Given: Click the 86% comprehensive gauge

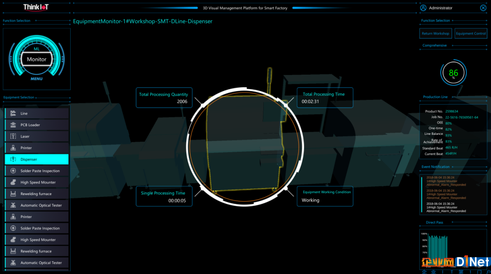Looking at the screenshot, I should (453, 73).
